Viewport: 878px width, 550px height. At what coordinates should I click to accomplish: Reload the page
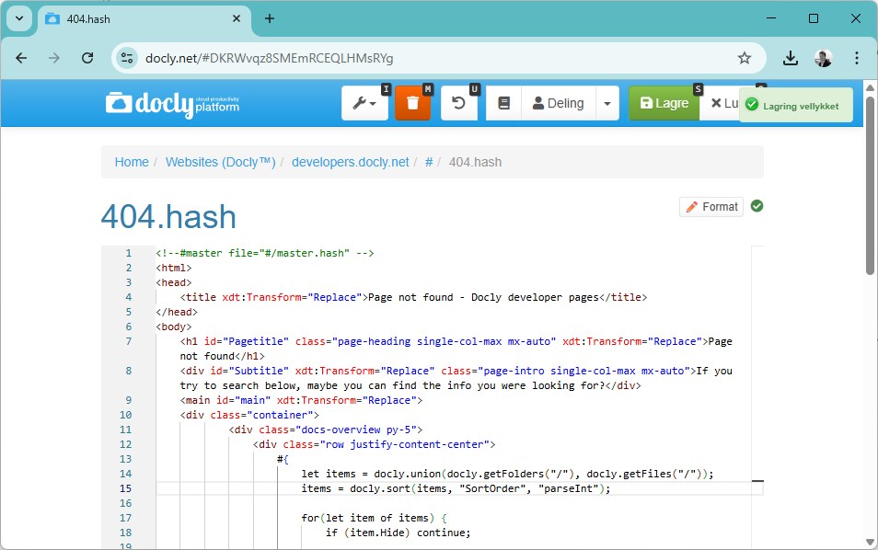87,58
